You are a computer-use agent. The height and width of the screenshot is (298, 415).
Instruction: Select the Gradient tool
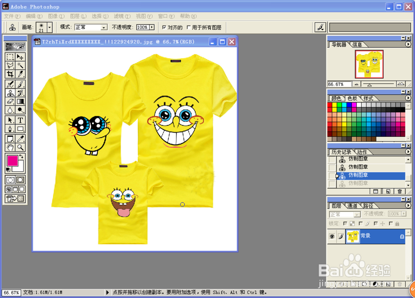pos(20,101)
